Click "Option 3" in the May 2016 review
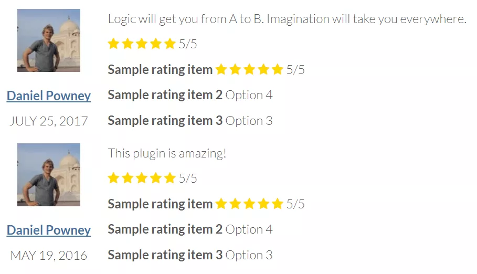This screenshot has width=477, height=274. point(249,255)
